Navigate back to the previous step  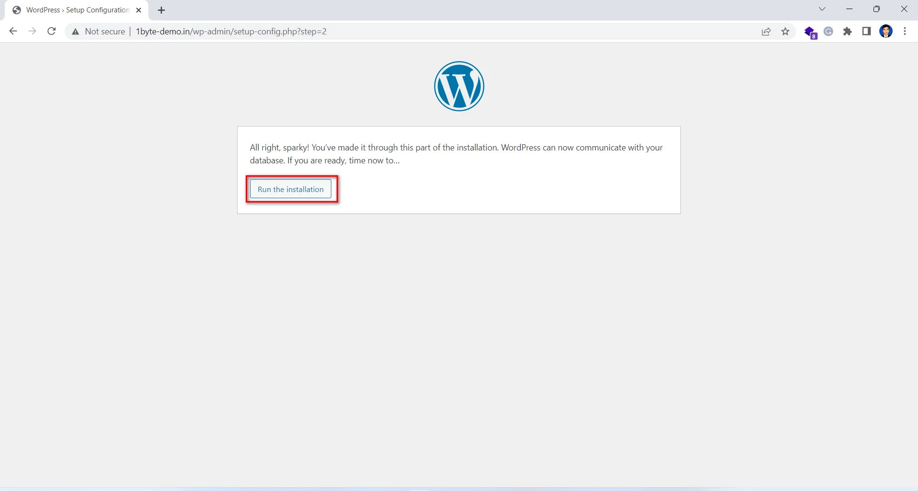[13, 31]
